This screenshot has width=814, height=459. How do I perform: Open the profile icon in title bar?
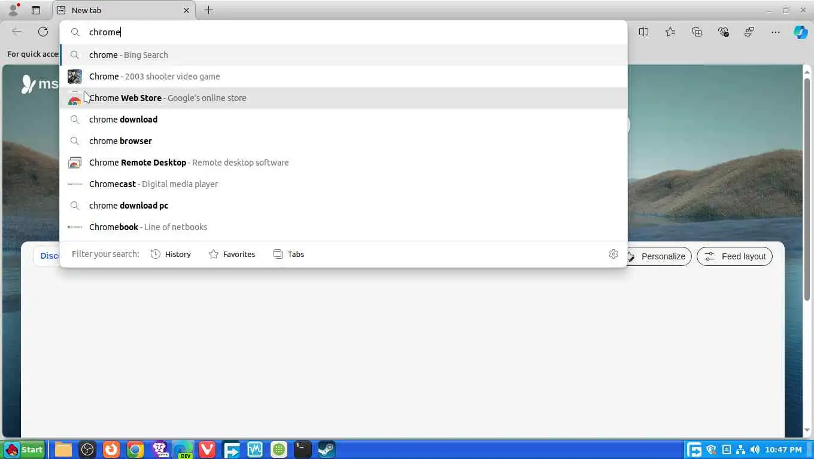[13, 10]
